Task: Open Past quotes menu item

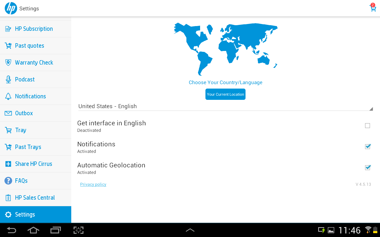Action: 36,46
